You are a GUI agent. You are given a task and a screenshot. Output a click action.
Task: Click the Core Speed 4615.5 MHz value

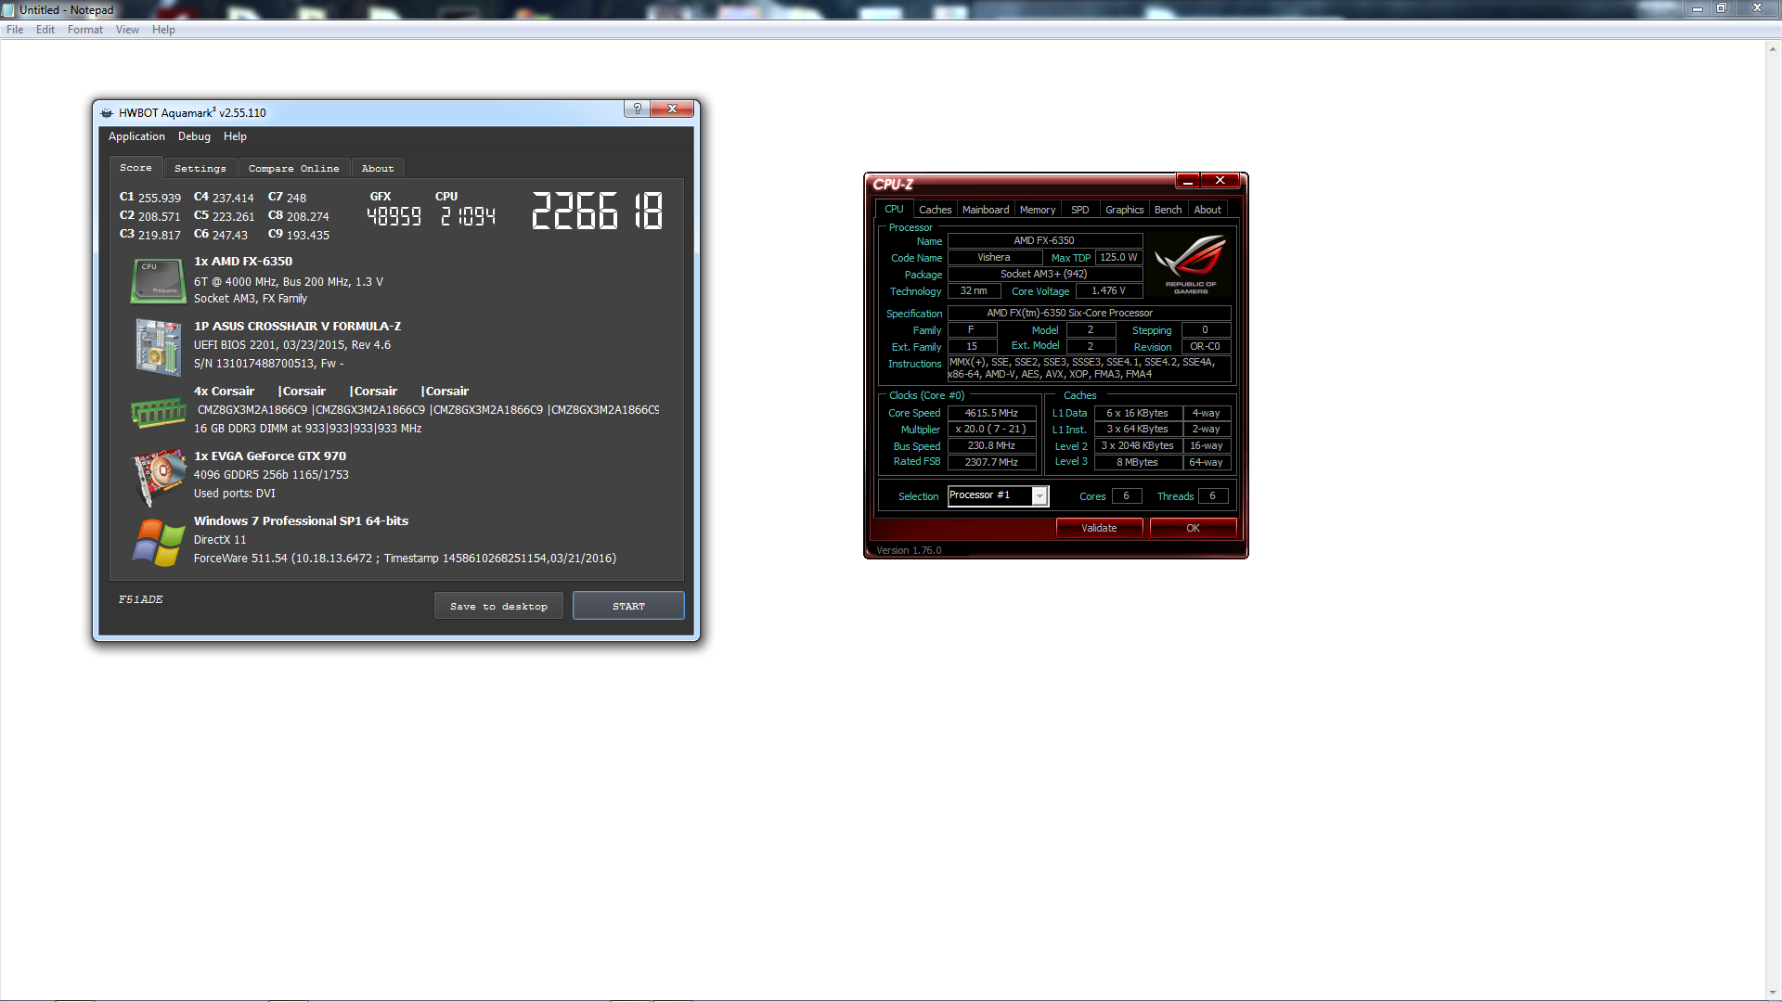[x=991, y=414]
